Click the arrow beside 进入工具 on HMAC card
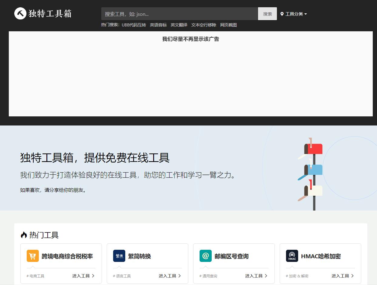This screenshot has height=285, width=377. pyautogui.click(x=353, y=276)
